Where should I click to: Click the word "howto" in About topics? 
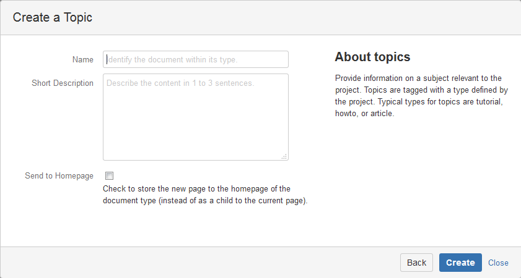pyautogui.click(x=346, y=113)
